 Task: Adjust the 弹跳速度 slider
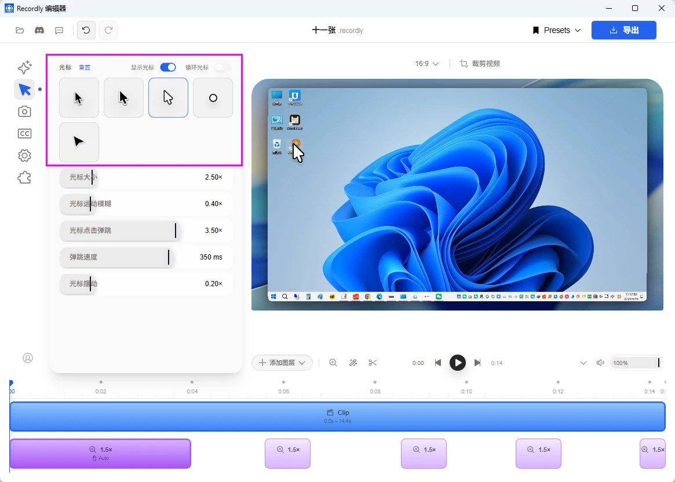(x=146, y=257)
